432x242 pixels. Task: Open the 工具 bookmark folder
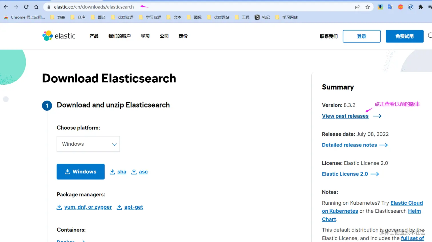click(x=242, y=17)
